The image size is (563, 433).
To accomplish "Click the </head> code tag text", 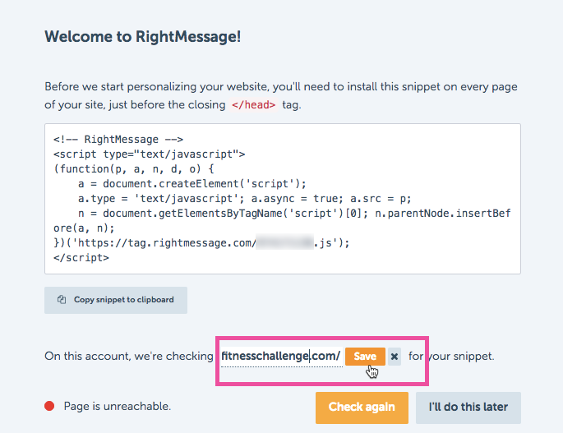I will pyautogui.click(x=253, y=105).
